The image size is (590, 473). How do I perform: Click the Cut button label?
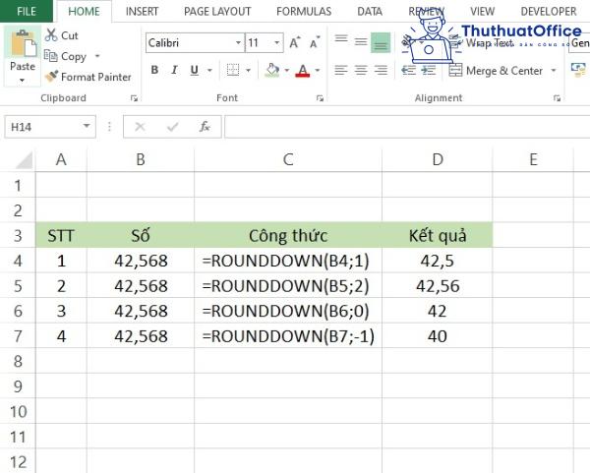(70, 35)
